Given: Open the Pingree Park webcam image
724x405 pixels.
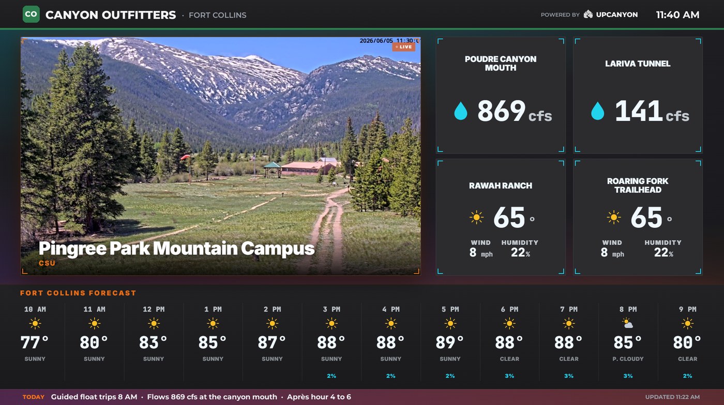Looking at the screenshot, I should coord(221,156).
